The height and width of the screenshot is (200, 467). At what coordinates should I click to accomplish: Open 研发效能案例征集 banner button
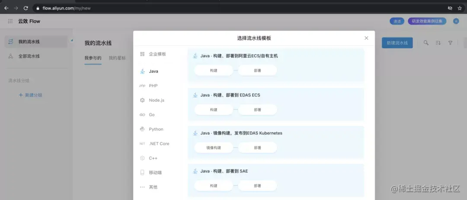(427, 22)
